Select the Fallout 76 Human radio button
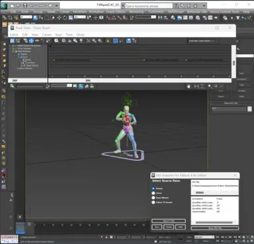 pyautogui.click(x=153, y=202)
